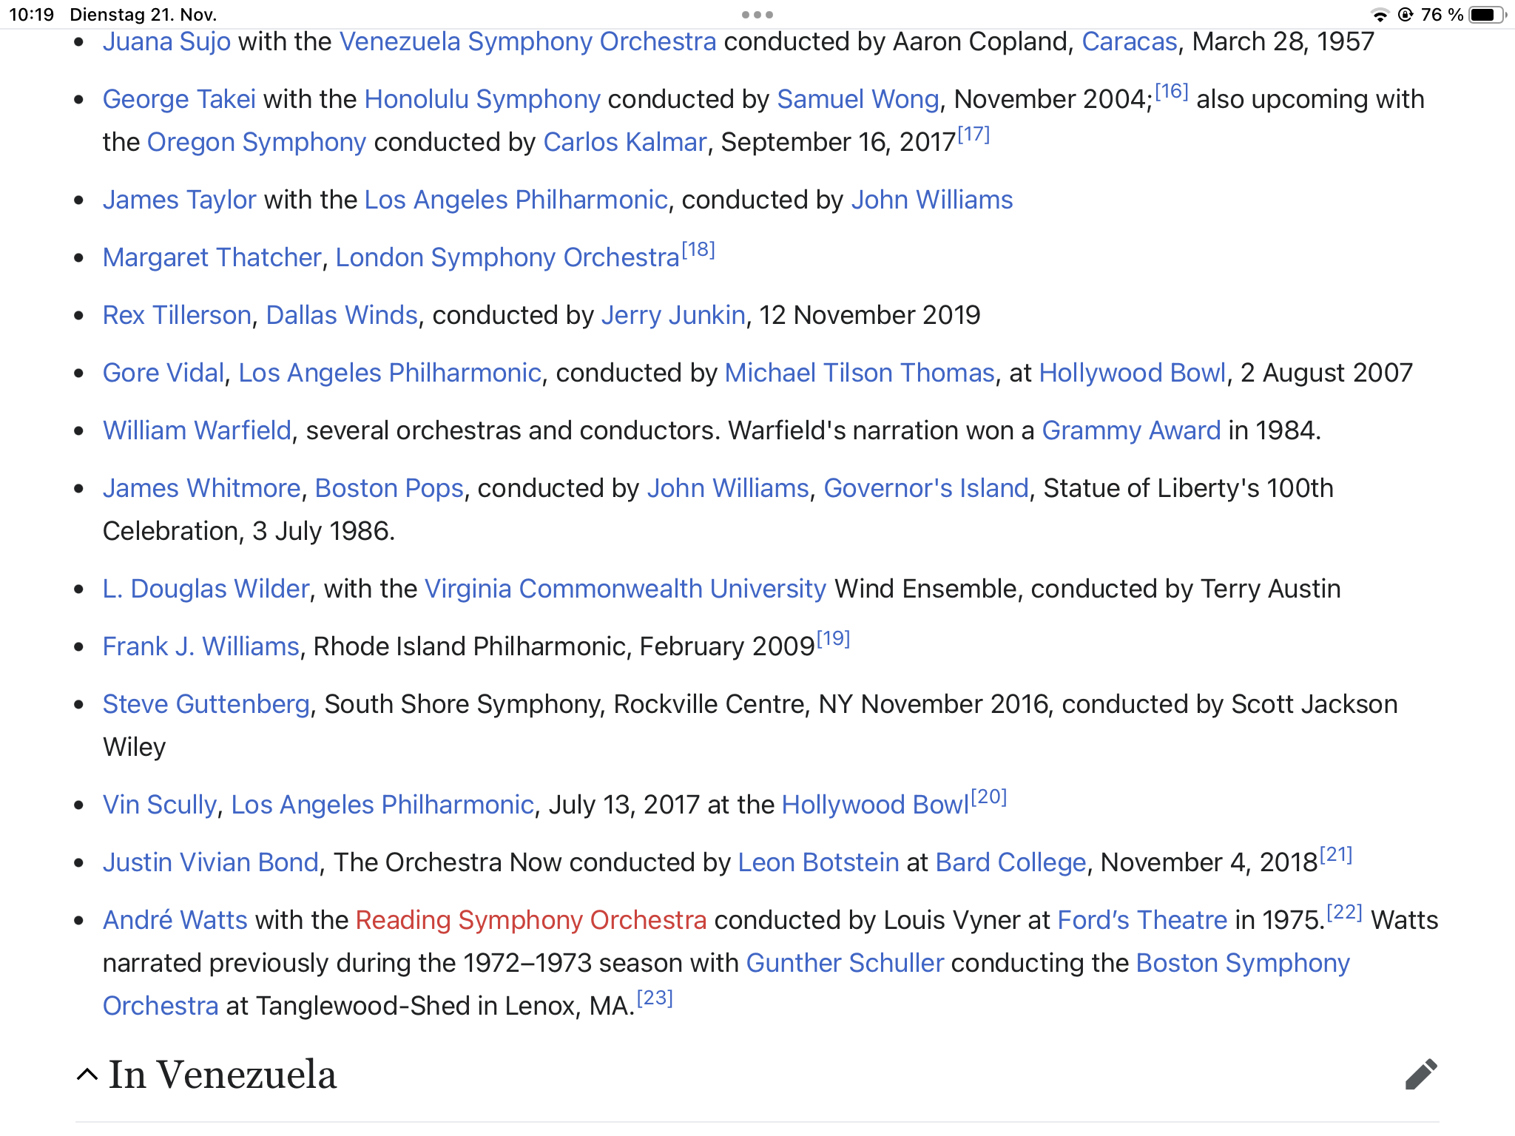Open the Honolulu Symphony link

482,99
